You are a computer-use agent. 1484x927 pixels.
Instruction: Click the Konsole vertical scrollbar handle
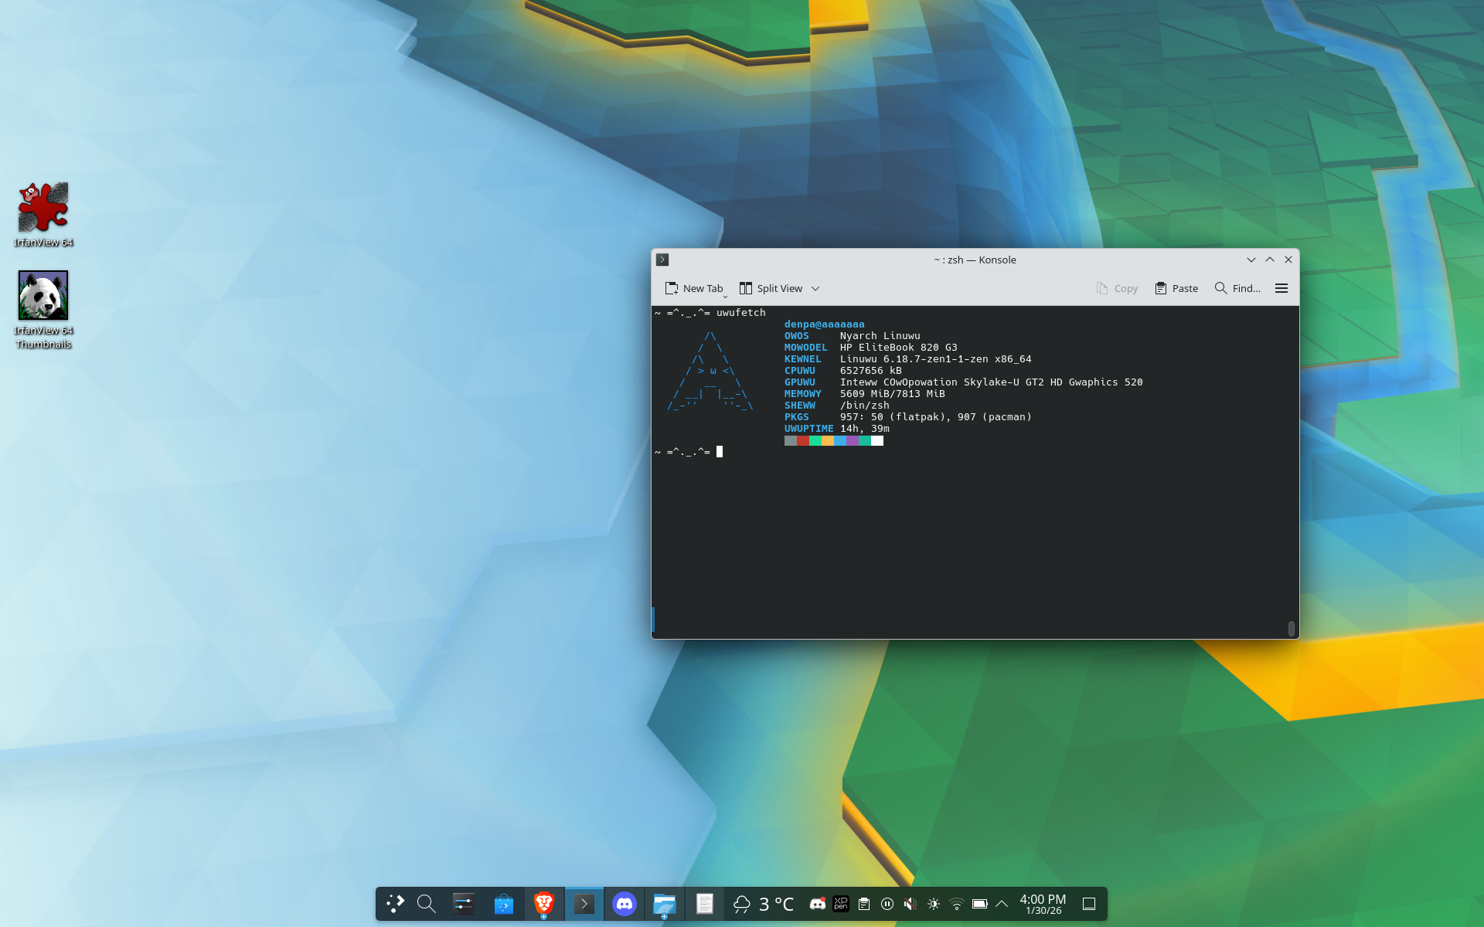(1291, 628)
